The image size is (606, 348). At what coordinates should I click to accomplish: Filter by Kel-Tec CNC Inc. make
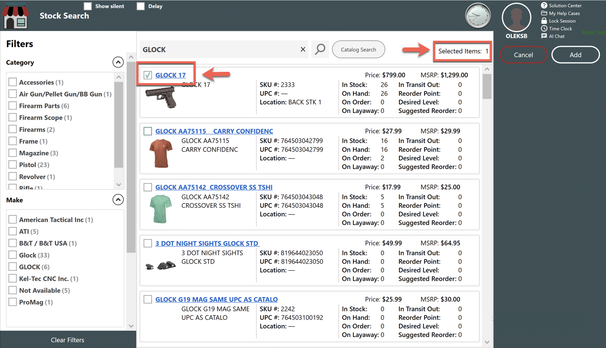[x=13, y=278]
